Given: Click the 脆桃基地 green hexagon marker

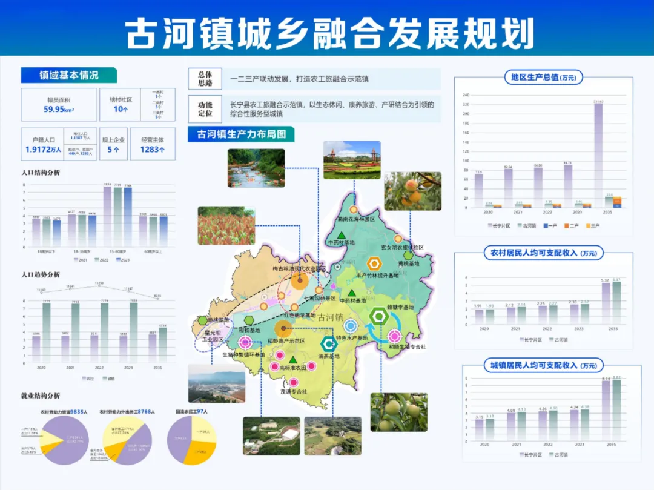Looking at the screenshot, I should pos(203,320).
